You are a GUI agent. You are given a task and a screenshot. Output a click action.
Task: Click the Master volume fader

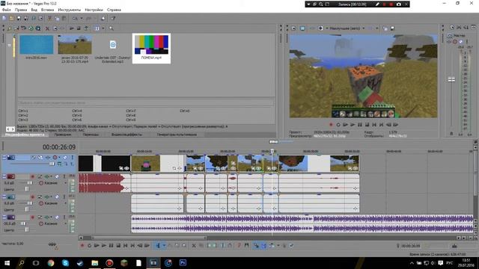(x=451, y=80)
